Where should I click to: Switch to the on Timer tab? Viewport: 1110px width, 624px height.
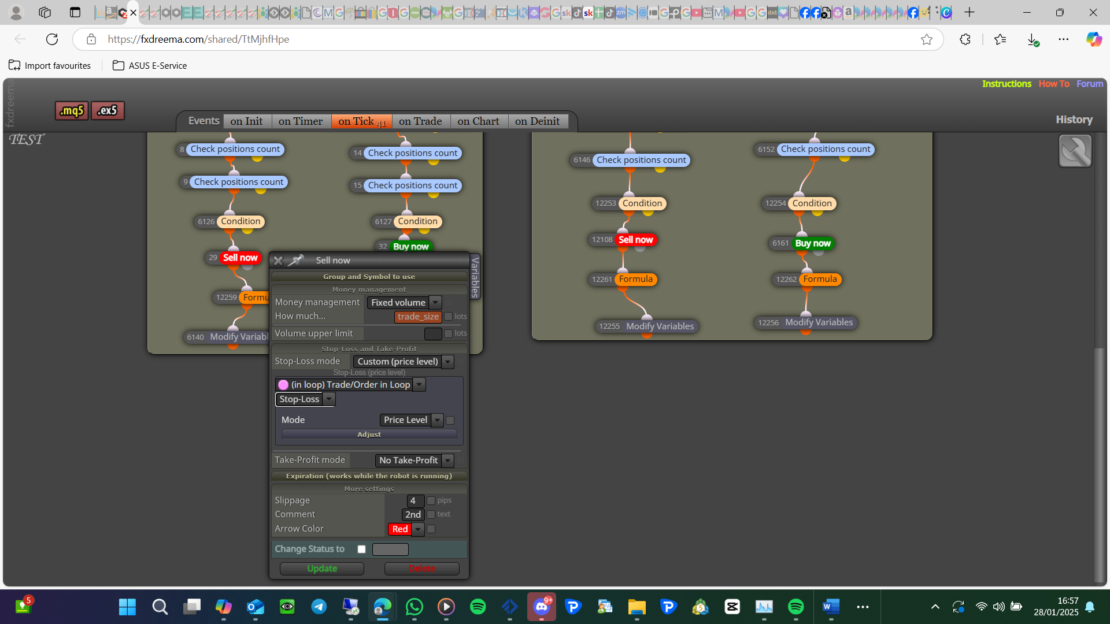coord(301,121)
